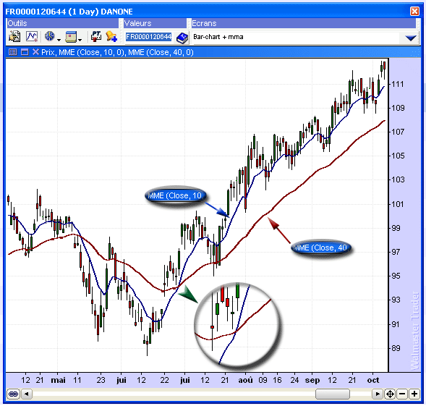Maximize the price panel with window icon
The width and height of the screenshot is (426, 406).
pyautogui.click(x=25, y=52)
